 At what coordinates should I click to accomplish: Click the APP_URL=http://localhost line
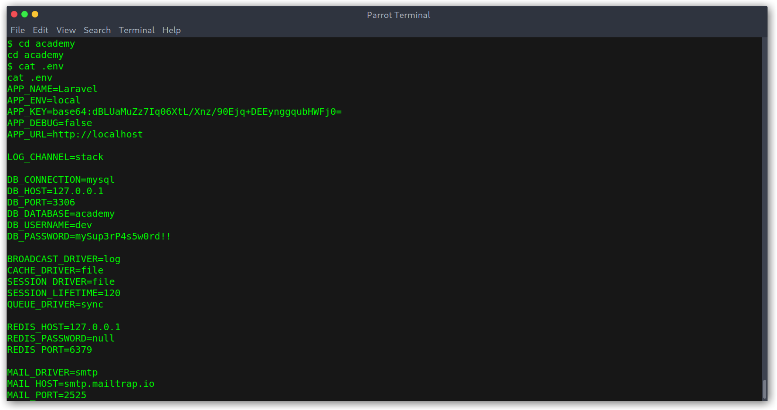click(x=75, y=135)
